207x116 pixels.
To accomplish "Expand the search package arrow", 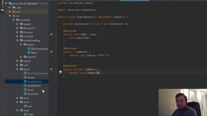I will point(17,61).
